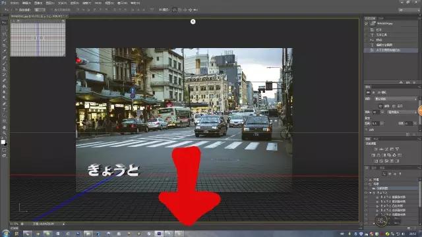Select the 当前视图 row in 3D panel
The width and height of the screenshot is (422, 237).
[x=391, y=188]
